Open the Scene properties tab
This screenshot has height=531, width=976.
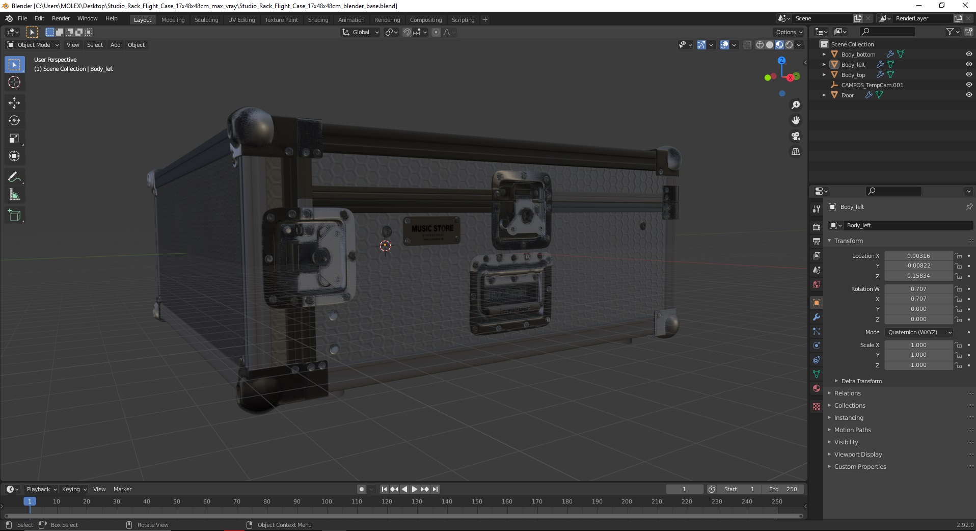click(817, 270)
